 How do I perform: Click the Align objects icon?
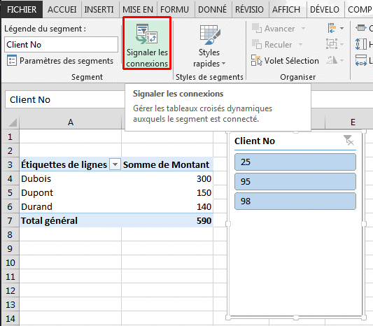[x=332, y=28]
